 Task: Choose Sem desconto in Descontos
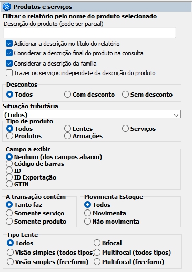click(125, 94)
